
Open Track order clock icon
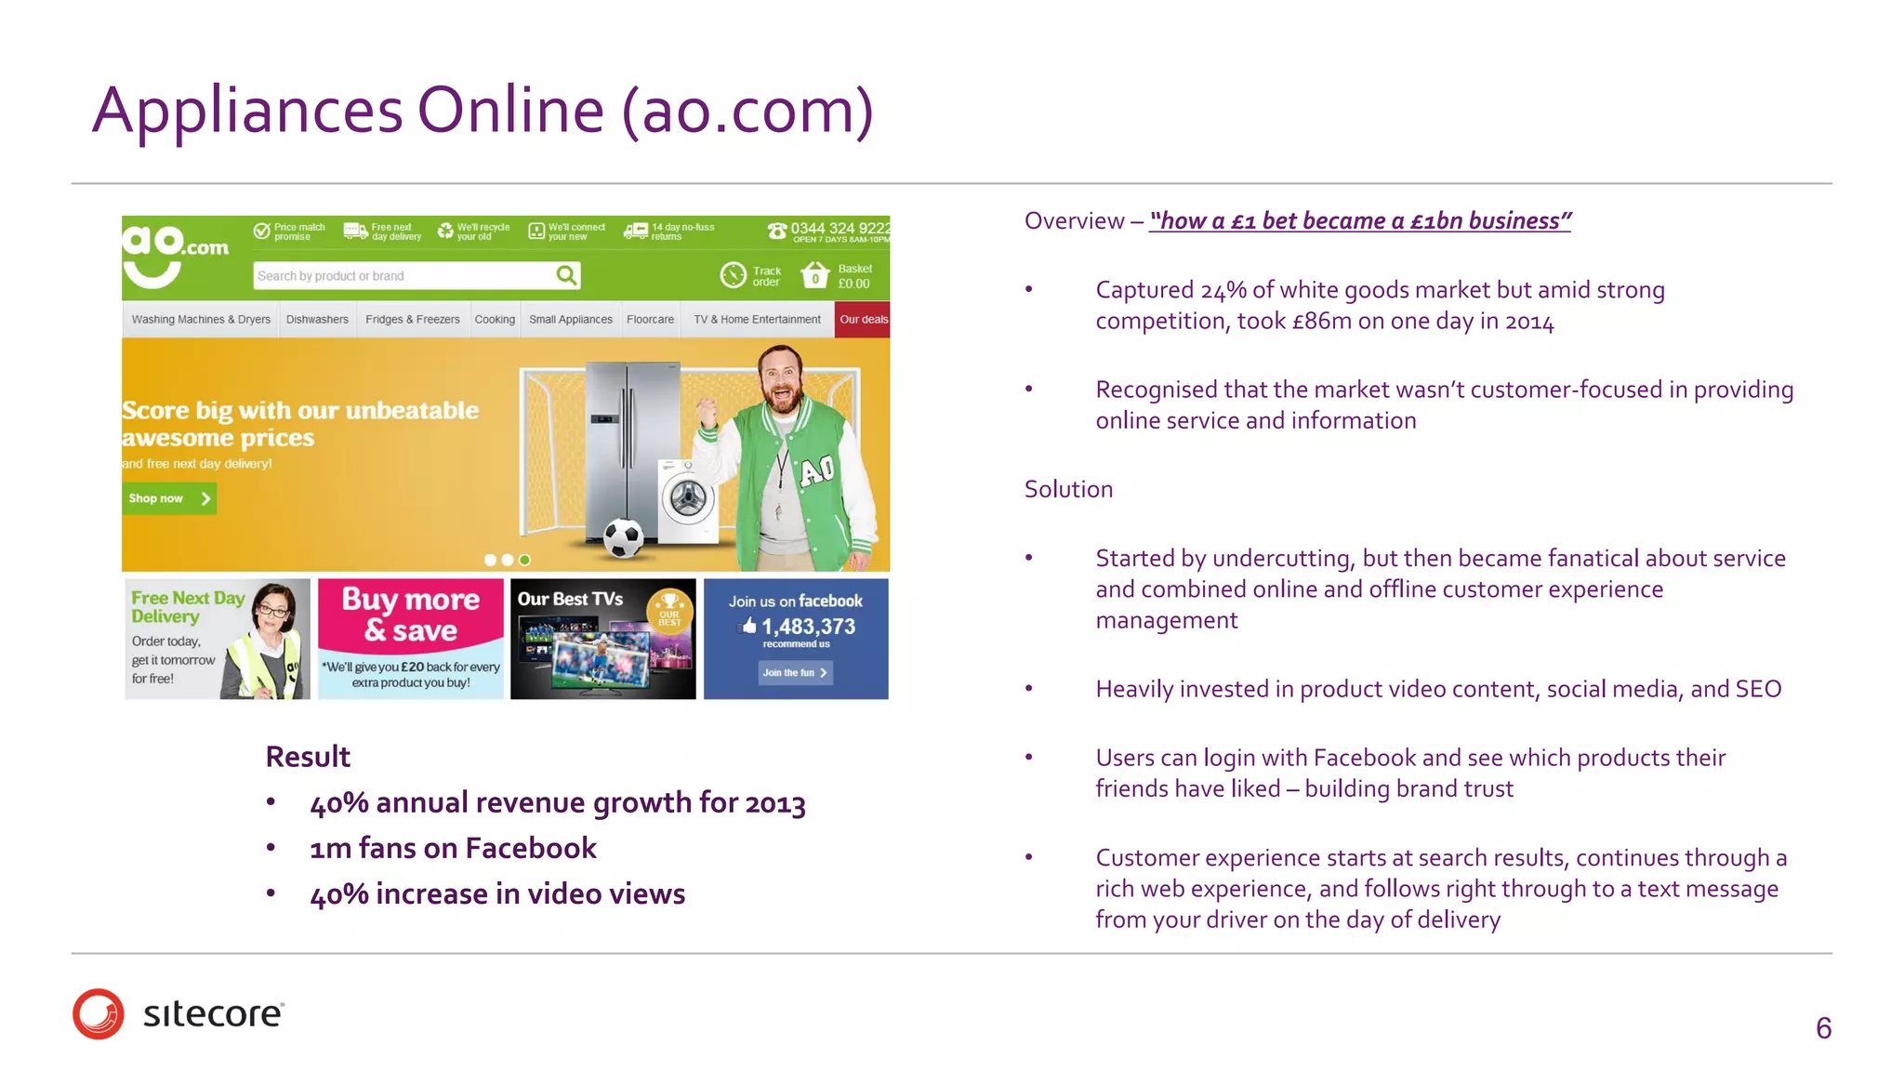734,275
